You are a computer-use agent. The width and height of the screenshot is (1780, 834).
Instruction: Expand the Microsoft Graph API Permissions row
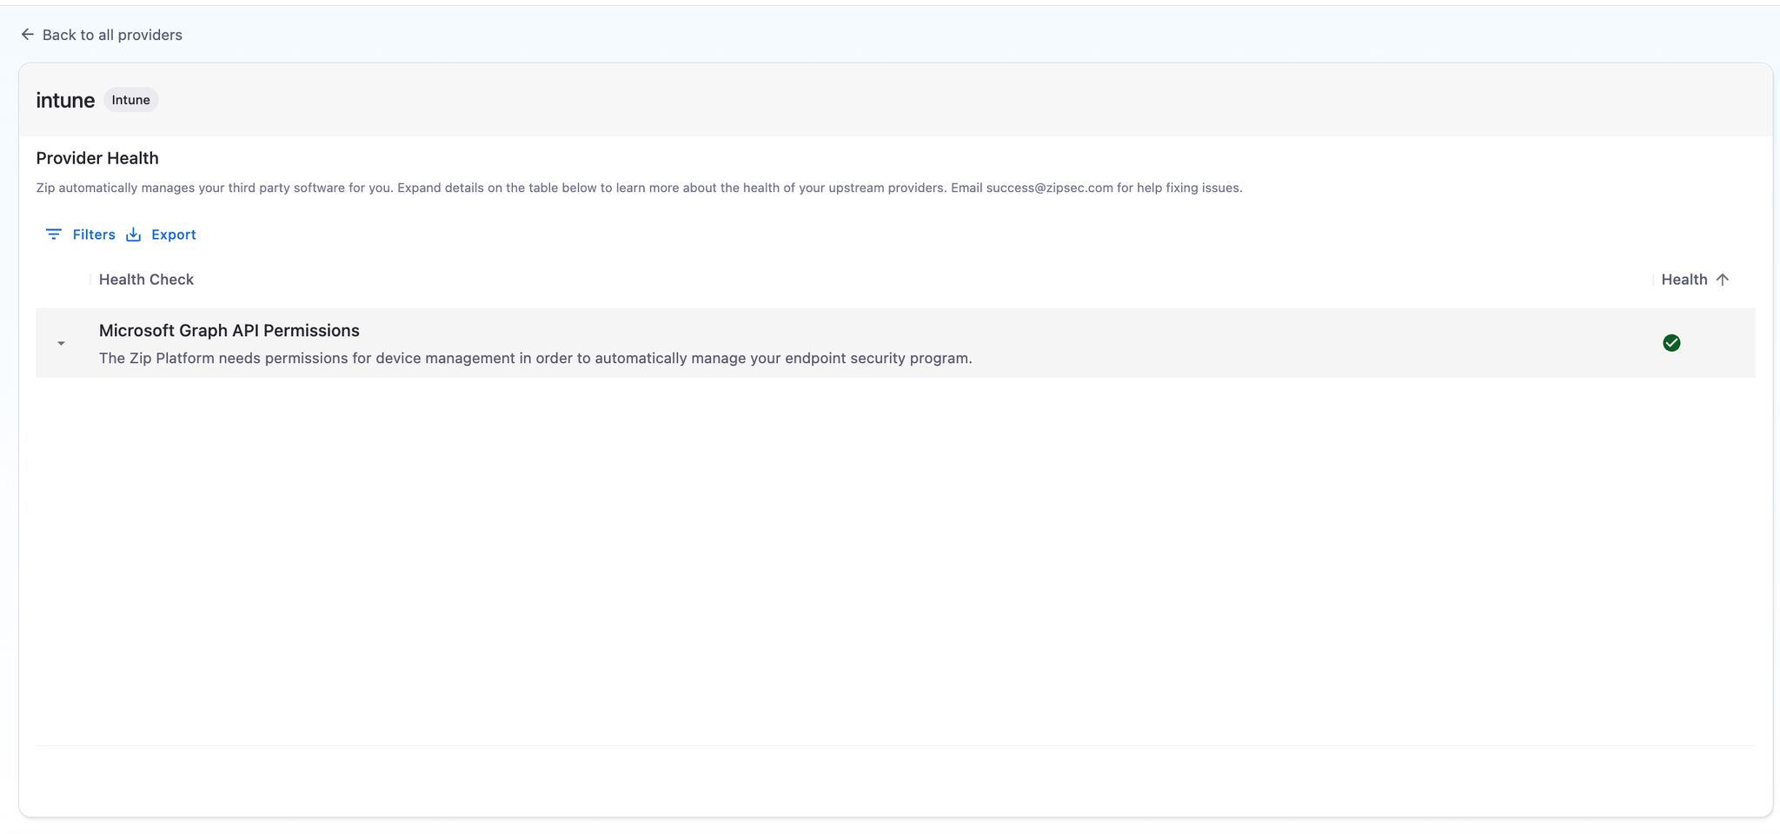click(x=61, y=343)
